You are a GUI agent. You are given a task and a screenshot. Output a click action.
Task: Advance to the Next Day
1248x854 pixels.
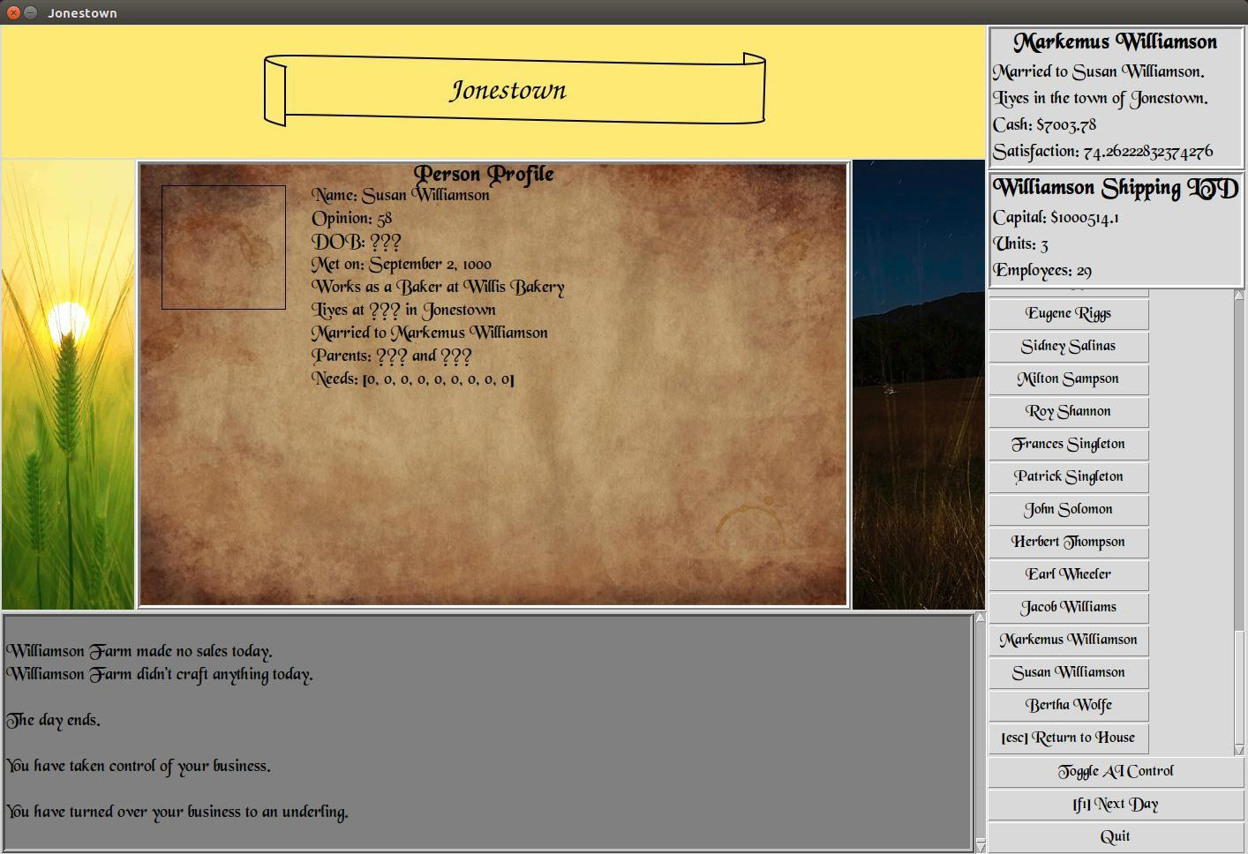click(x=1116, y=805)
